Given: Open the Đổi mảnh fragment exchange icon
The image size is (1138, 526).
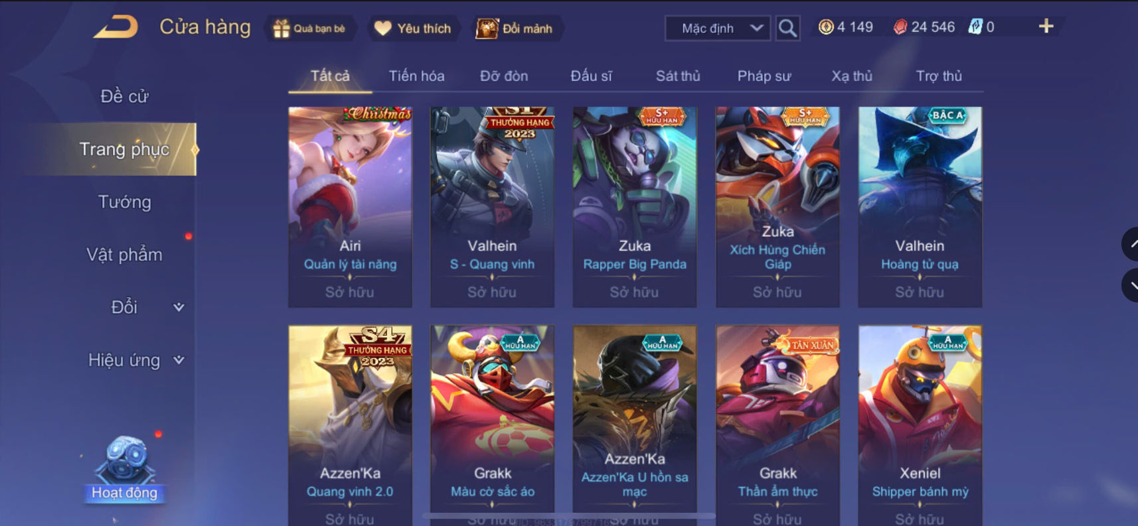Looking at the screenshot, I should (487, 29).
